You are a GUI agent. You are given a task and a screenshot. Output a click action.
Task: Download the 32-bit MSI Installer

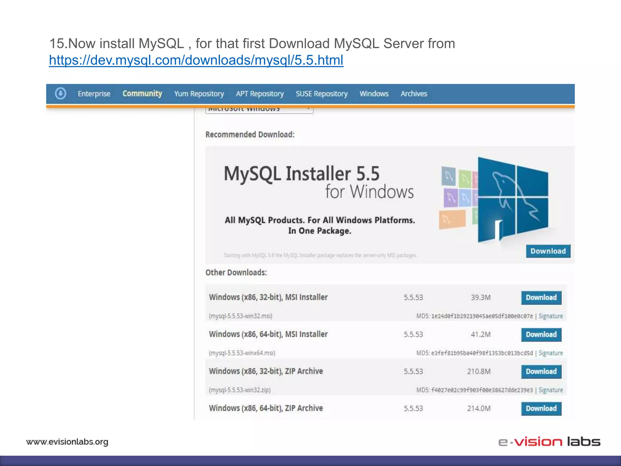[541, 298]
